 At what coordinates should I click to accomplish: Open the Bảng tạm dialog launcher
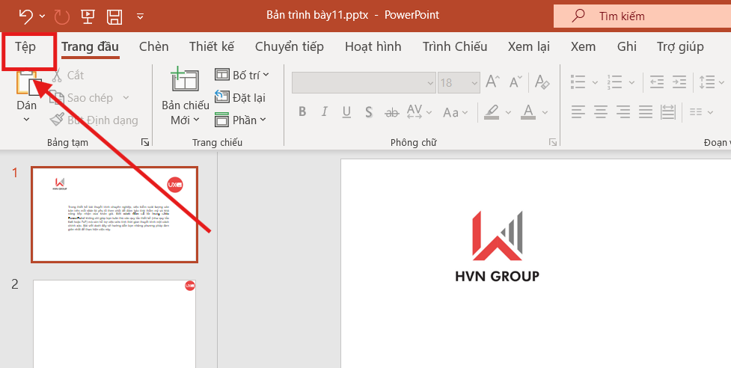[145, 143]
